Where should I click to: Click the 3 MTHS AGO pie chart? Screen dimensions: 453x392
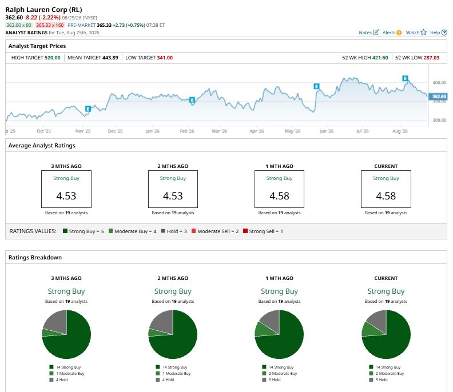[66, 334]
